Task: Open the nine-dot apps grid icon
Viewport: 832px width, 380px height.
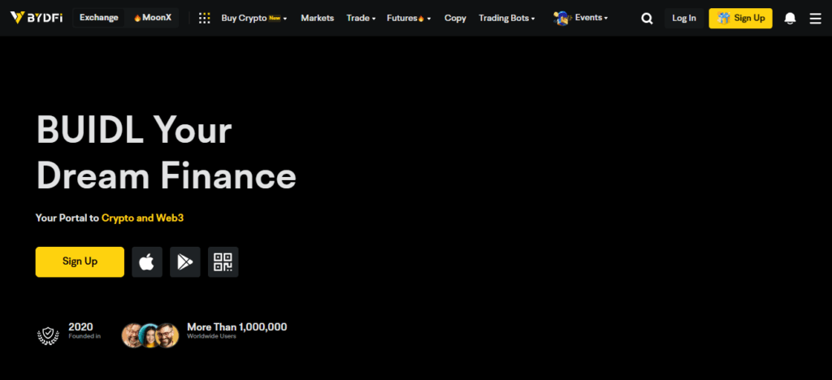Action: coord(204,18)
